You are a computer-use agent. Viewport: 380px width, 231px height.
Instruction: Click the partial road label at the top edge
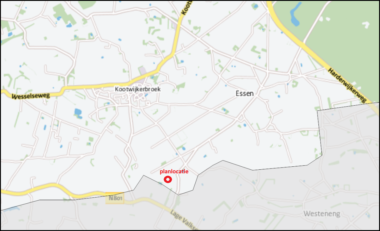tap(187, 8)
